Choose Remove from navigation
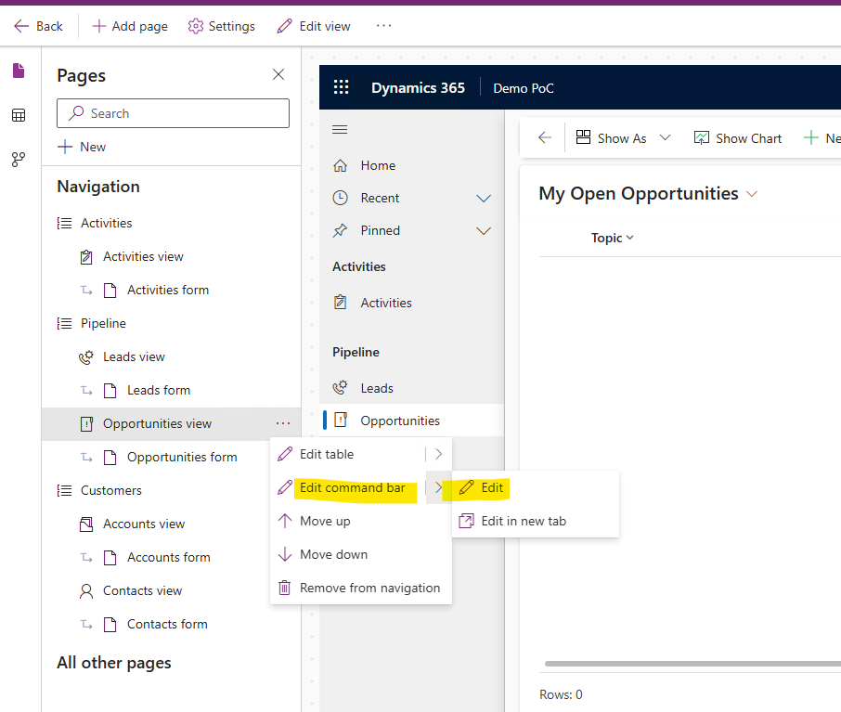Image resolution: width=841 pixels, height=712 pixels. click(361, 588)
